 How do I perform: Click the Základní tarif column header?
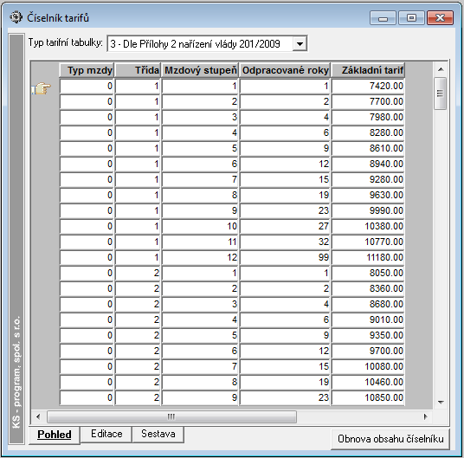[x=368, y=70]
